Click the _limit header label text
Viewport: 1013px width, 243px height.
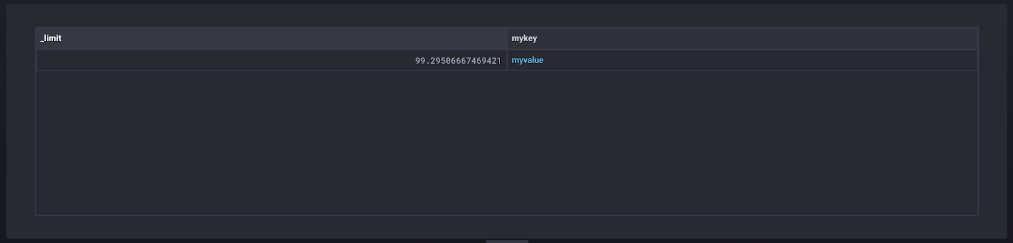pos(51,39)
